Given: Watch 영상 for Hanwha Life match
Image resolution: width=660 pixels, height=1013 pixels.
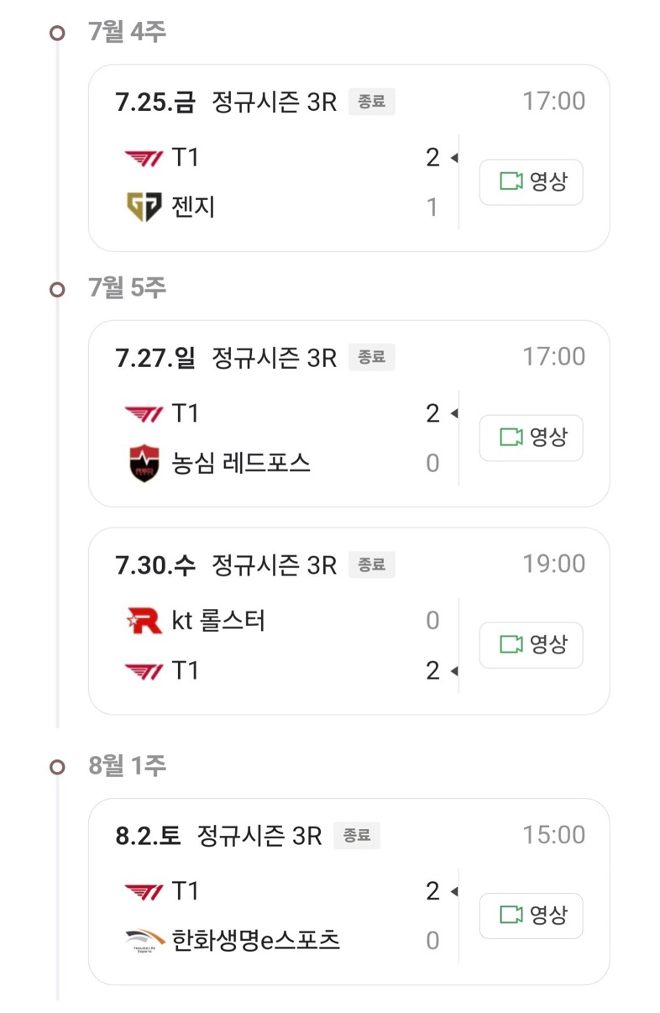Looking at the screenshot, I should pos(531,916).
